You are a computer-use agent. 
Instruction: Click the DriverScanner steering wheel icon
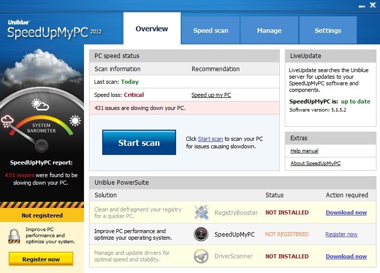(x=201, y=256)
